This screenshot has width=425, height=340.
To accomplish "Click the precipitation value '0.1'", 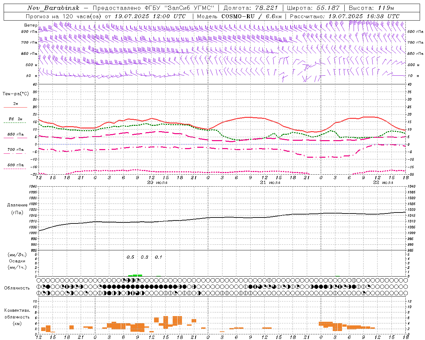I will [158, 257].
